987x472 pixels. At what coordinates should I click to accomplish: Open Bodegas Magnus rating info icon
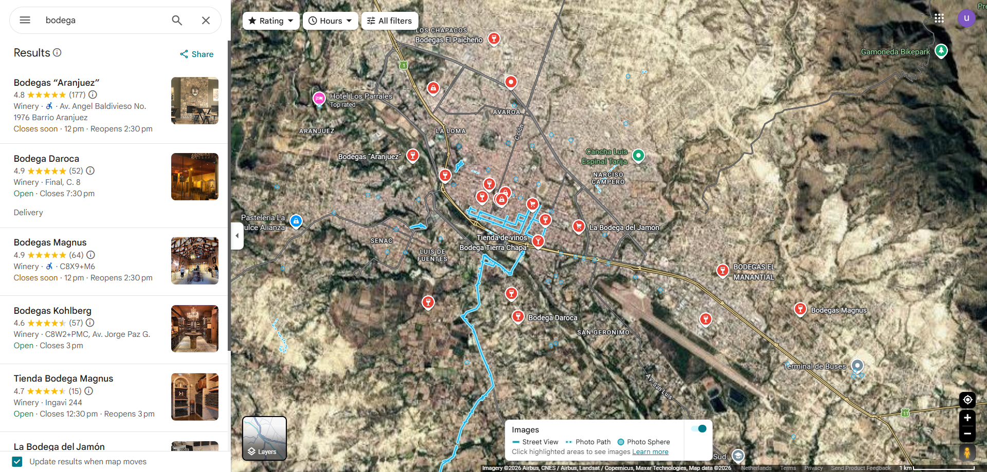[x=90, y=255]
